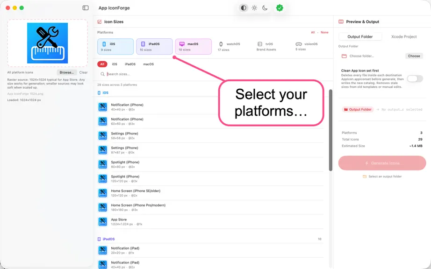431x269 pixels.
Task: Click the iPadOS section header
Action: coord(106,239)
